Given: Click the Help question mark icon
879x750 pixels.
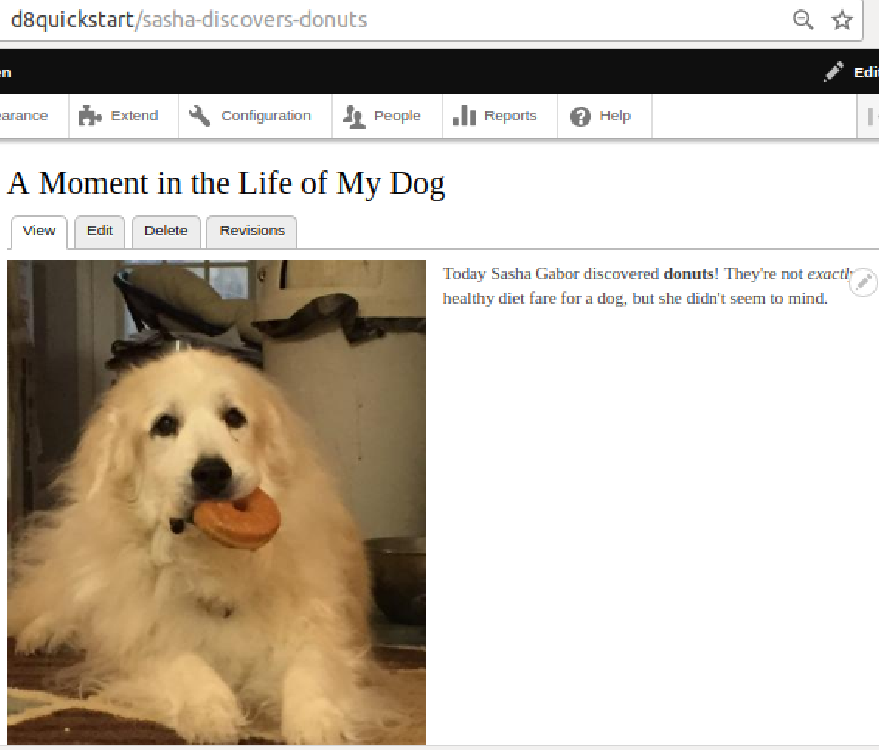Looking at the screenshot, I should pos(580,116).
